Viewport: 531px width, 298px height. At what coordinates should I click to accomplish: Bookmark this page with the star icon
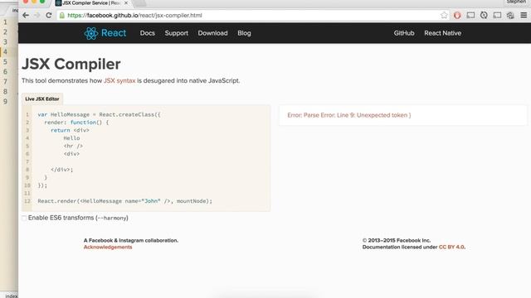click(x=444, y=15)
